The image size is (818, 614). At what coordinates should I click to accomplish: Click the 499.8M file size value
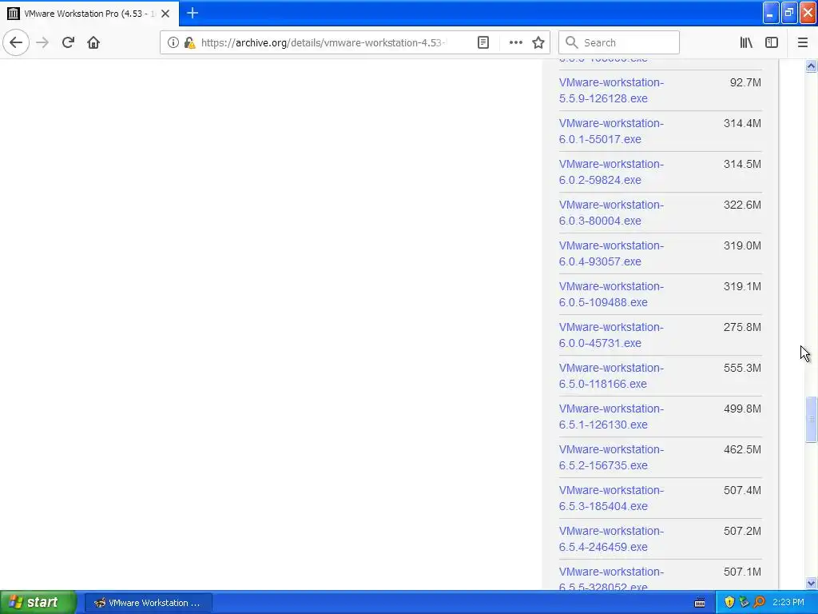(x=742, y=409)
